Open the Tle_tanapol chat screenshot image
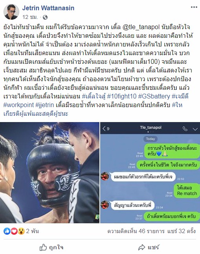200x254 pixels. [x=150, y=172]
